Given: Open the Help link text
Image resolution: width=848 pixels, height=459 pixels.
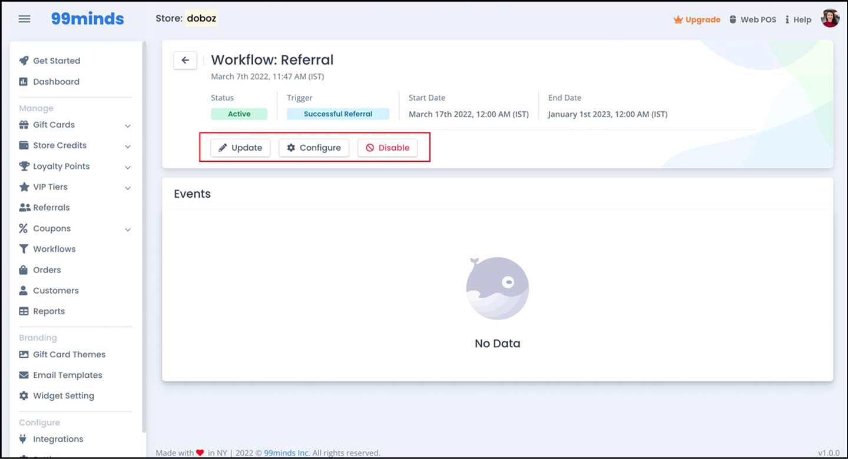Looking at the screenshot, I should 802,19.
